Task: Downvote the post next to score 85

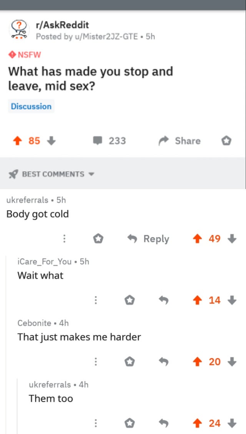Action: pos(51,141)
